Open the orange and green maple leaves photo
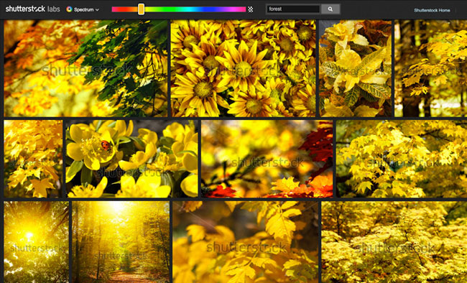 (x=85, y=68)
